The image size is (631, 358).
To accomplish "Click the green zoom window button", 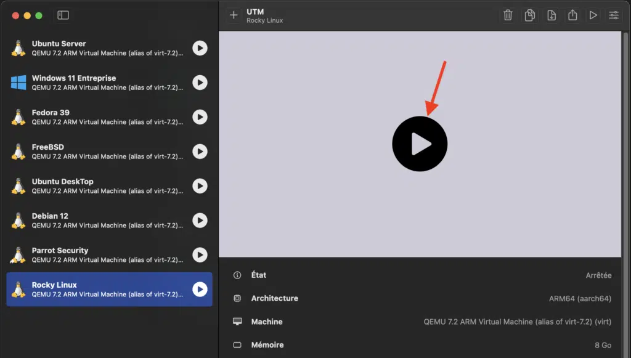I will 39,15.
